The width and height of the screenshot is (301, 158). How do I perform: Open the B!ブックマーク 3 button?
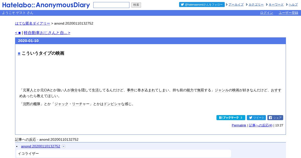tap(231, 118)
